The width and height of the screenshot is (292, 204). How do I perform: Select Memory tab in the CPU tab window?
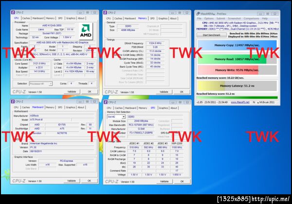tap(50, 18)
